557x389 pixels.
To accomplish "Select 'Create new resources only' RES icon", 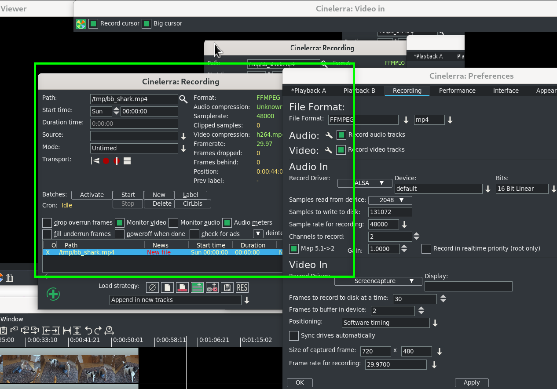I will click(242, 287).
